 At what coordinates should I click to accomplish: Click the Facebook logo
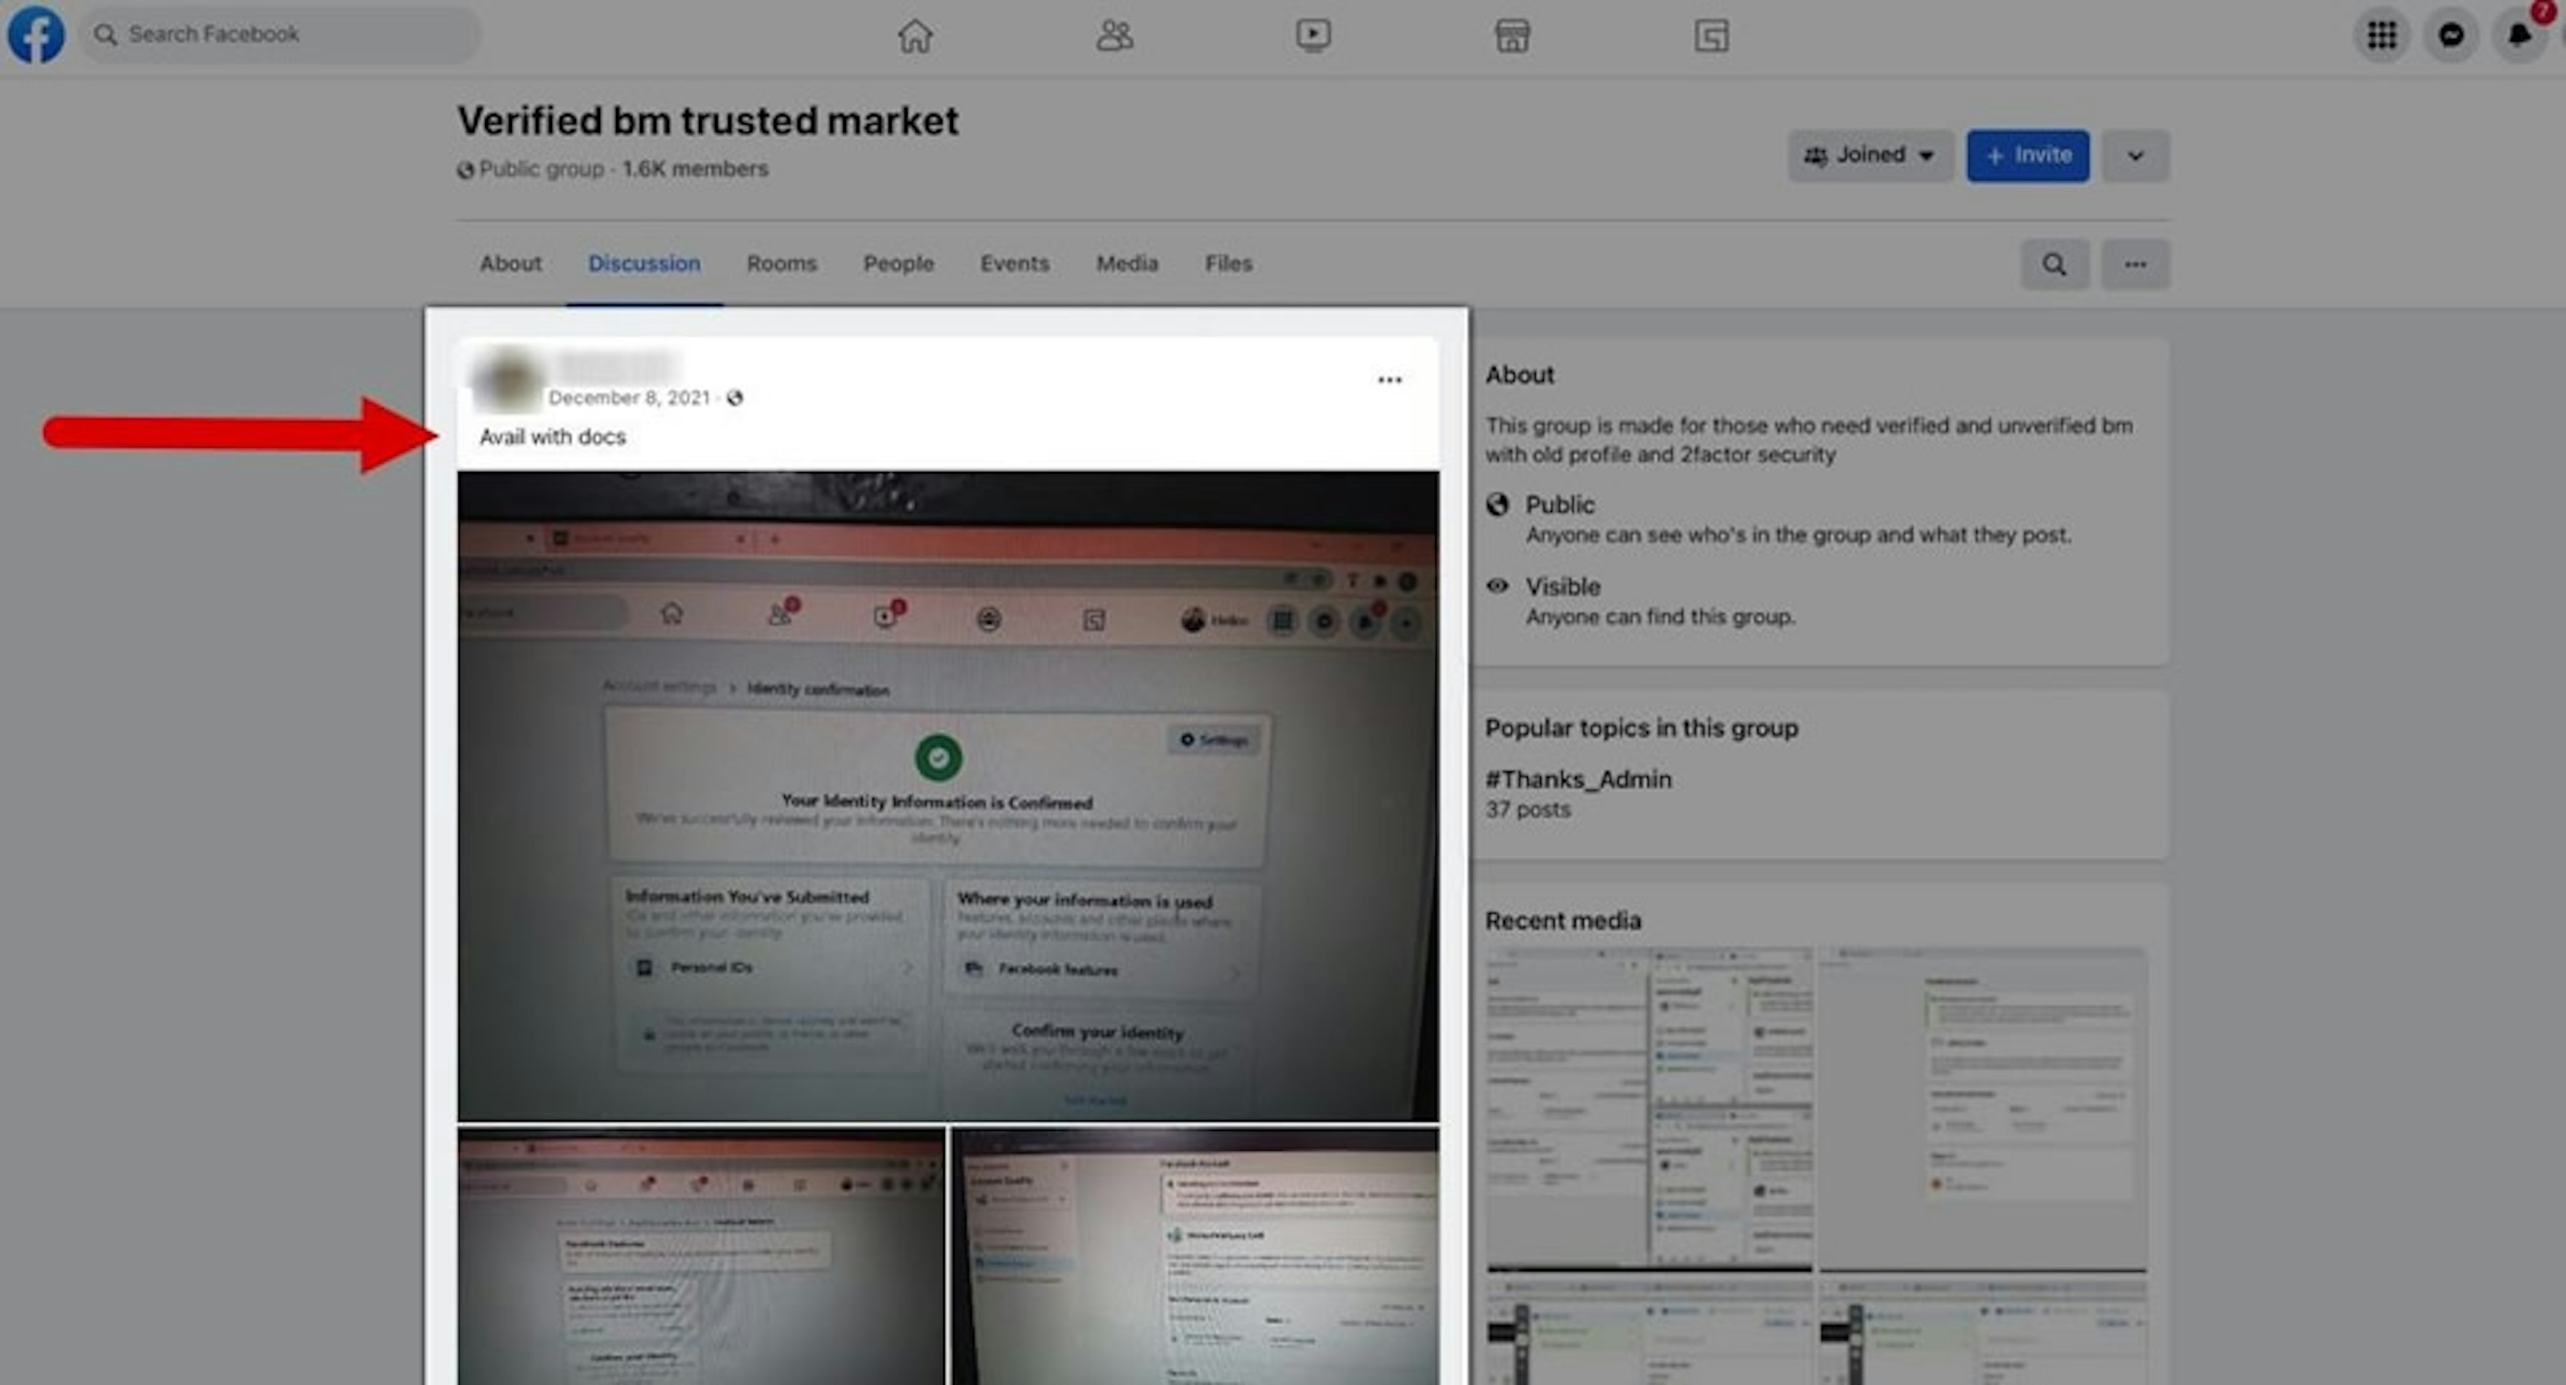click(36, 34)
